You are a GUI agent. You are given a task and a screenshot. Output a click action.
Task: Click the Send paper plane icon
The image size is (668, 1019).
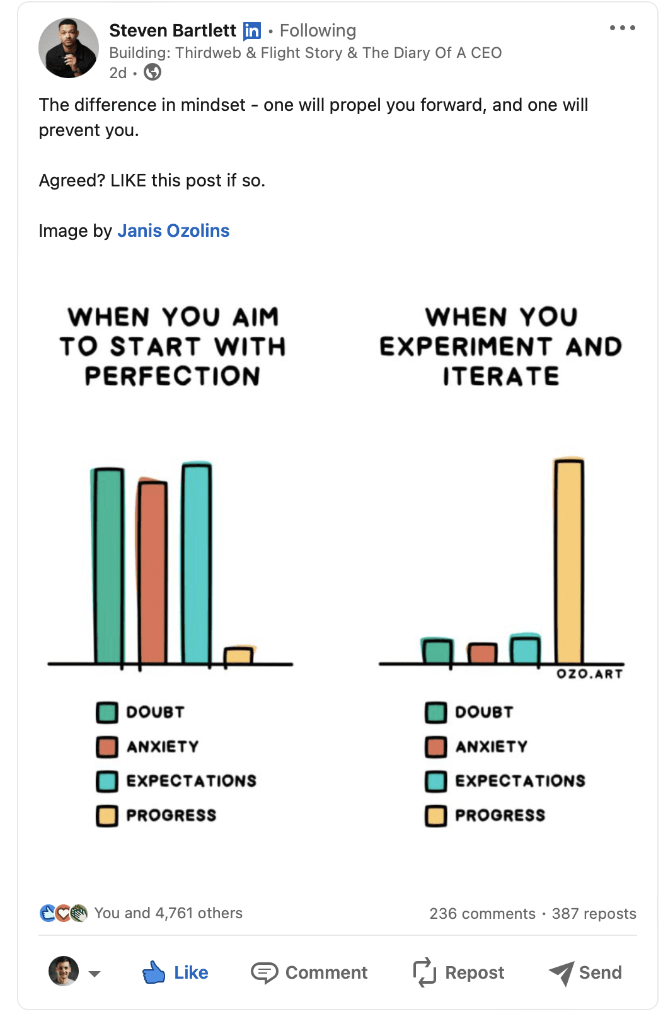point(561,973)
